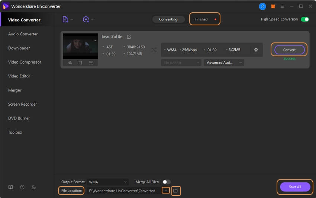Viewport: 316px width, 198px height.
Task: Click the ASF source format text
Action: click(109, 47)
